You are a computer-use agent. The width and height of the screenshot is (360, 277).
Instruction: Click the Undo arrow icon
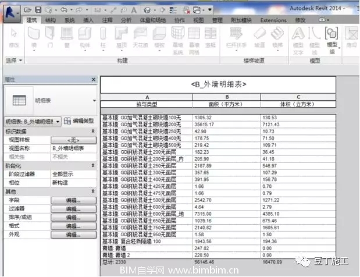(x=63, y=10)
